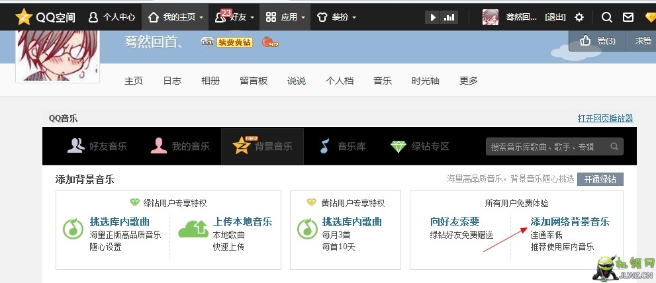
Task: Click the QQ空间 star logo
Action: 24,17
